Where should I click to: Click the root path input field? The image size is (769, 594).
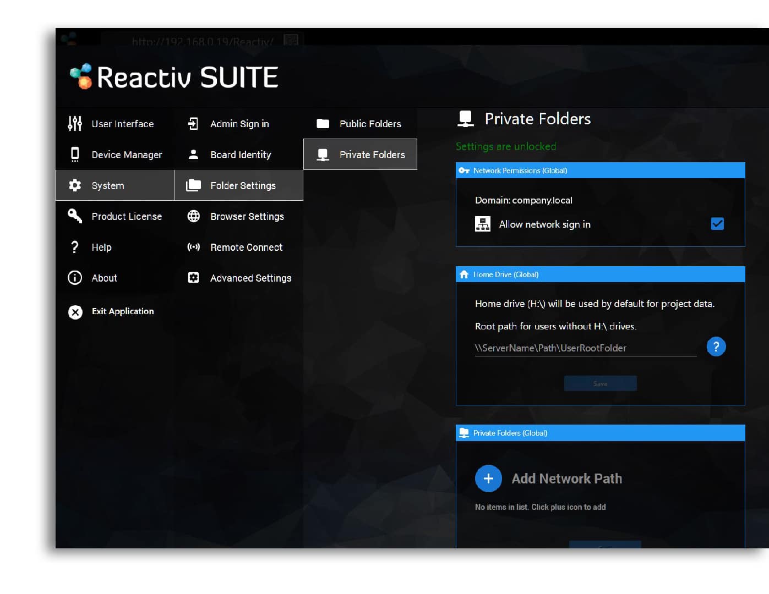point(586,348)
